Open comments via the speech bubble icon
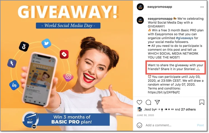The height and width of the screenshot is (133, 209). 148,103
